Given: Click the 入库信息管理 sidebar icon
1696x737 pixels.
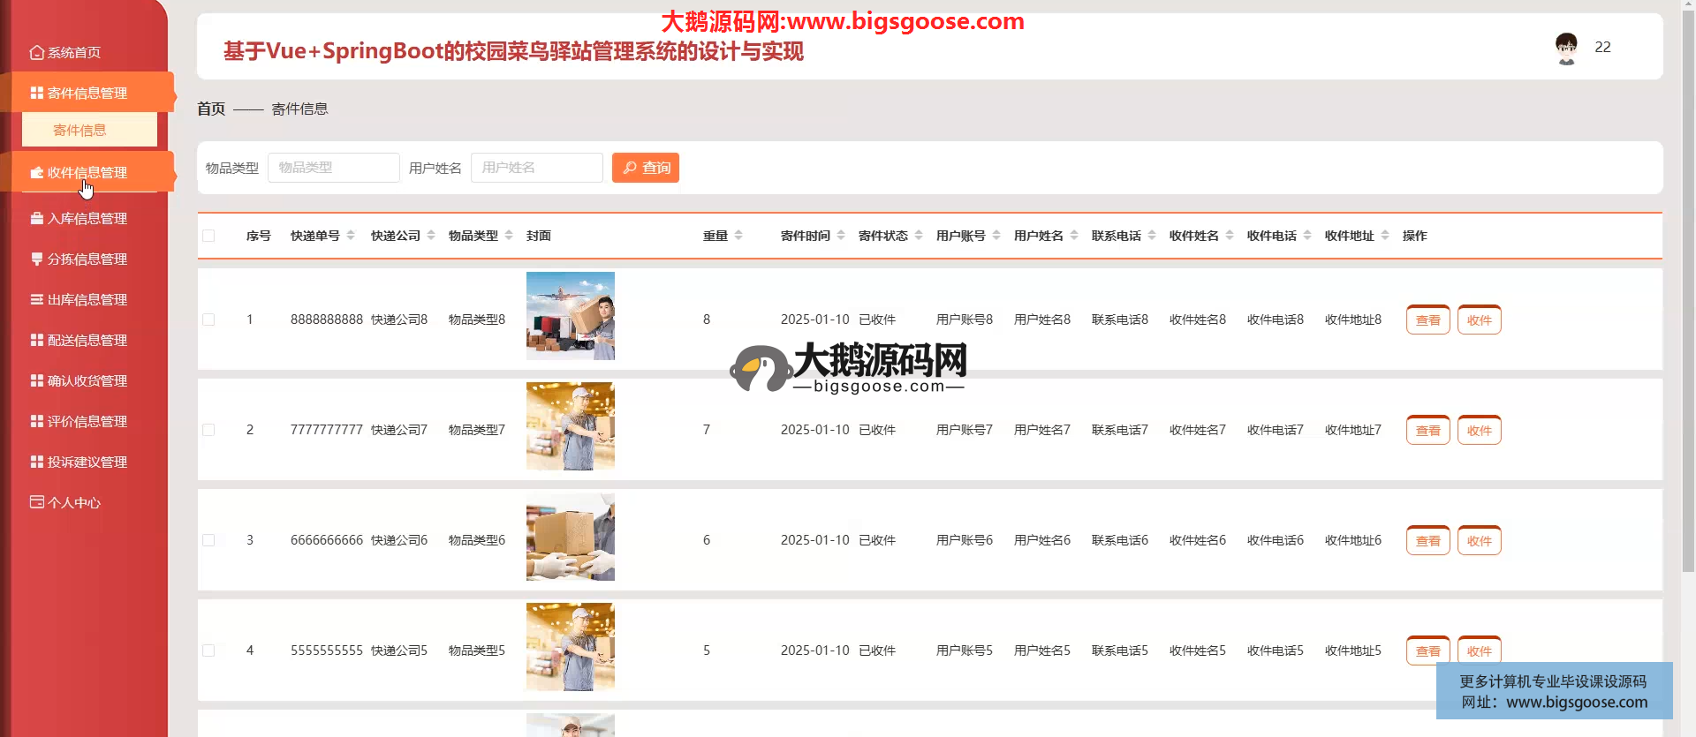Looking at the screenshot, I should coord(37,218).
